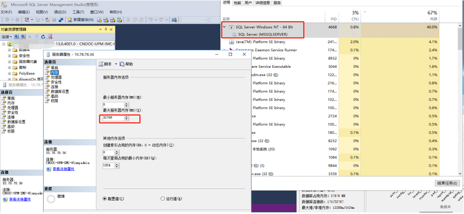Pin the 对象资源管理器 panel
Image resolution: width=464 pixels, height=214 pixels.
(106, 30)
